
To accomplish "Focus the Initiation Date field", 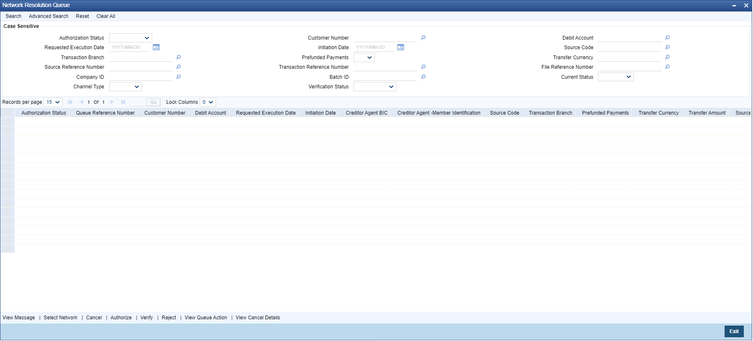I will (374, 48).
